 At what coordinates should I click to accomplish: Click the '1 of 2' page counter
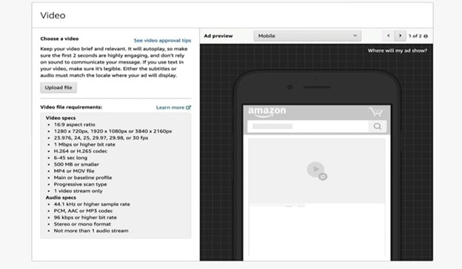point(415,36)
